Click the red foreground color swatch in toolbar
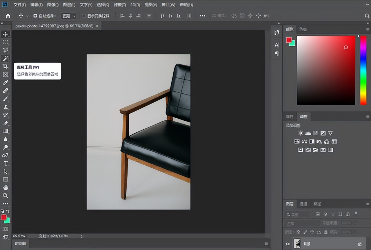The width and height of the screenshot is (371, 250). [4, 218]
